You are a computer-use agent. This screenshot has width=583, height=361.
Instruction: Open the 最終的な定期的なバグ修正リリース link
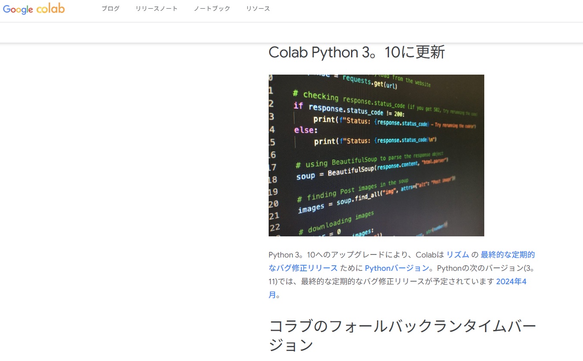click(x=401, y=261)
